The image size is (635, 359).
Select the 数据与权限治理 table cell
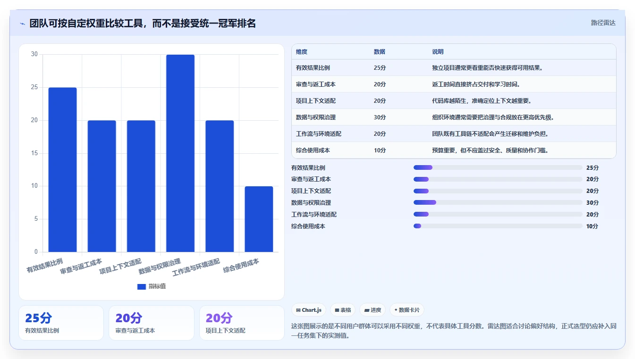[x=316, y=117]
